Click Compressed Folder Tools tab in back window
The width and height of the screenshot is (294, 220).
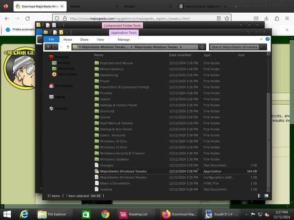pos(122,25)
